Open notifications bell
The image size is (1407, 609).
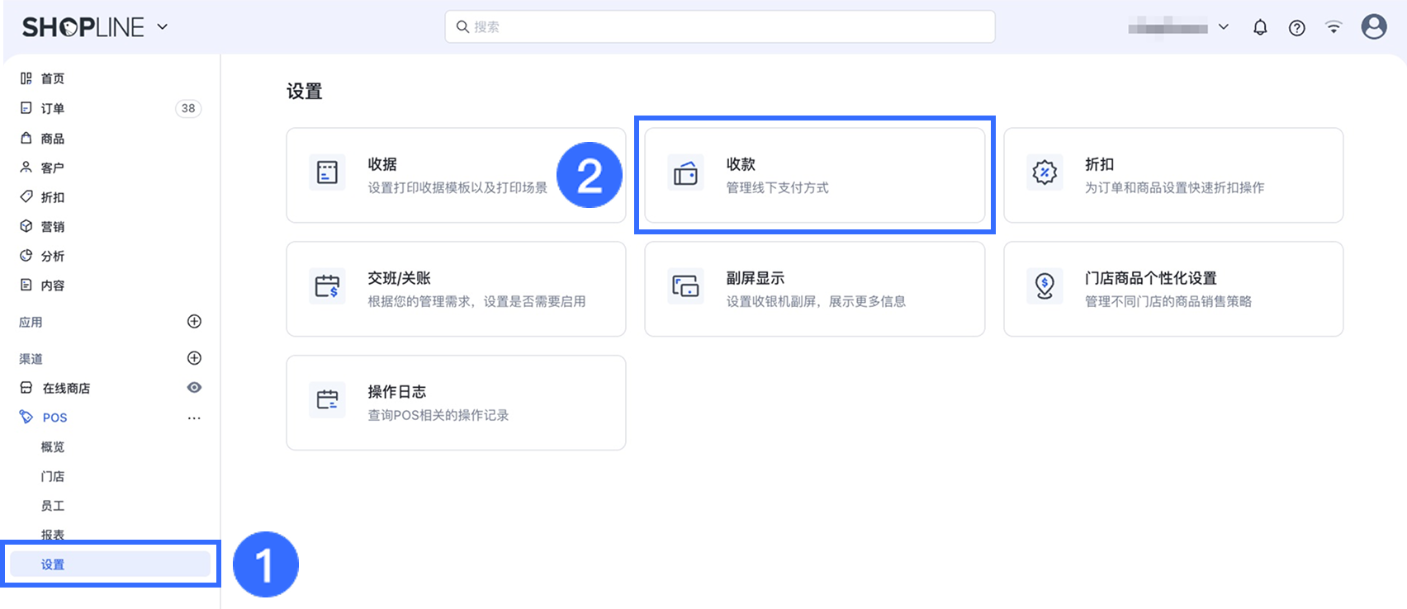(x=1260, y=27)
